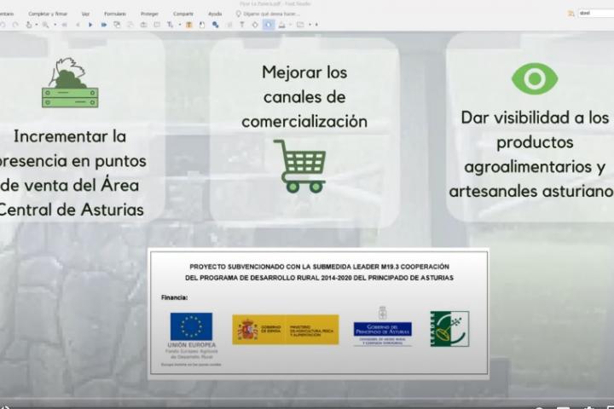614x409 pixels.
Task: Toggle the highlighted tool button in toolbar
Action: (x=269, y=25)
